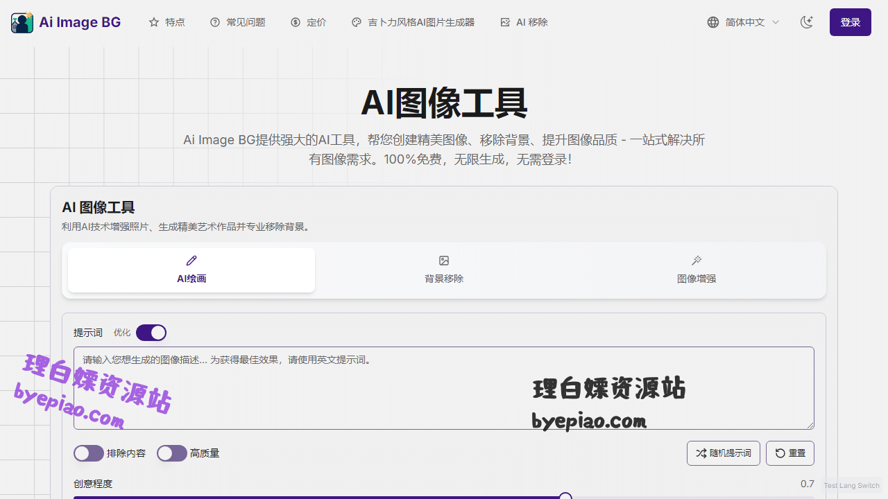Click the shuffle icon in 随机提示词 button
This screenshot has height=499, width=888.
coord(701,453)
